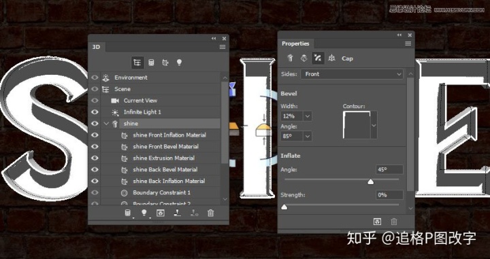
Task: Toggle visibility of Environment
Action: click(x=95, y=77)
